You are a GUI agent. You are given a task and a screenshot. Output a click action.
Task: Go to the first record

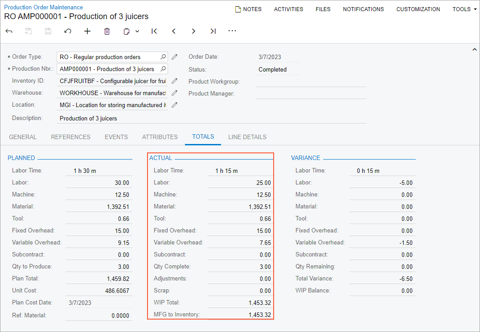pyautogui.click(x=154, y=31)
